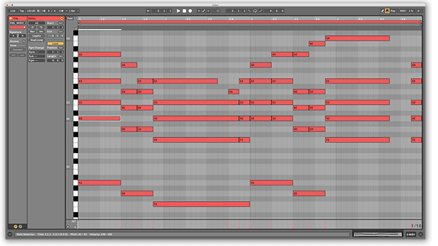Click the Dupl.Loop button
The image size is (438, 246).
point(36,40)
